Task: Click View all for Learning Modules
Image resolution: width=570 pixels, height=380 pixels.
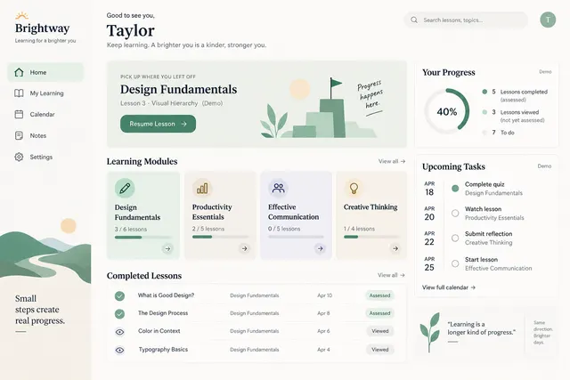Action: (392, 161)
